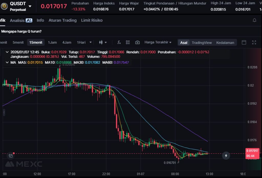Click the chart layout grid icon
The image size is (262, 178).
pos(128,42)
